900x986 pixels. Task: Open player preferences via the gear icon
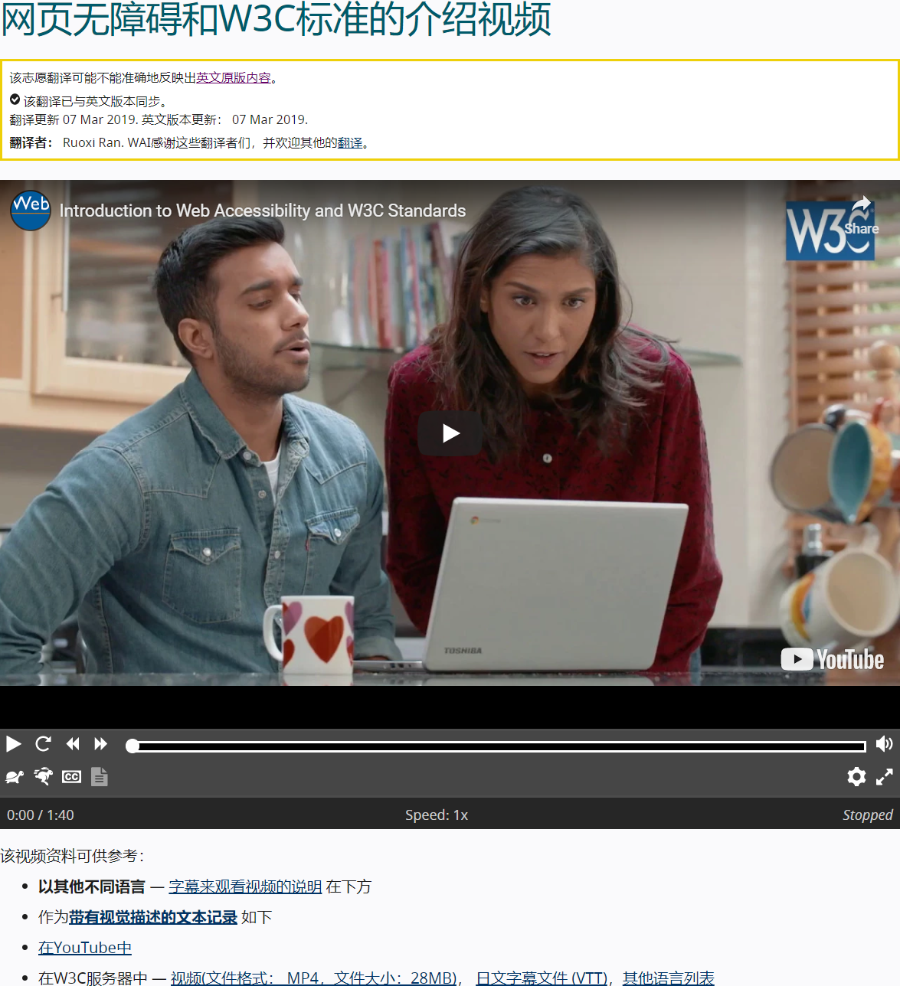coord(856,777)
